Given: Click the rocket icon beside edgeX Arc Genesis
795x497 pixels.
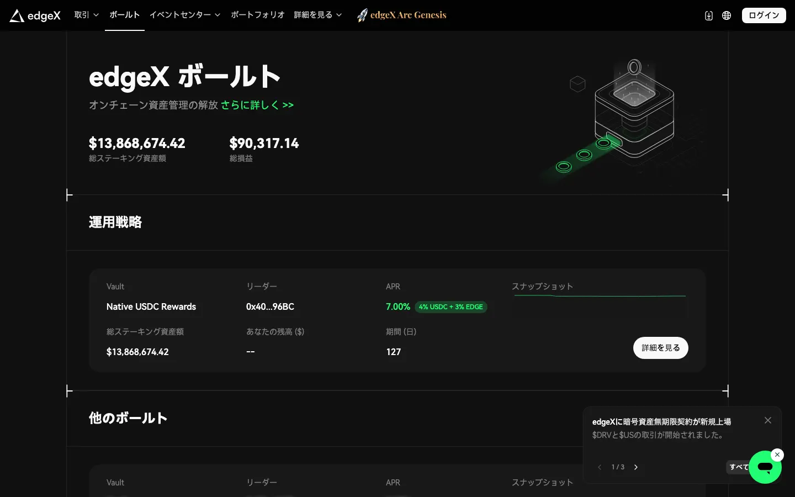Looking at the screenshot, I should click(362, 15).
